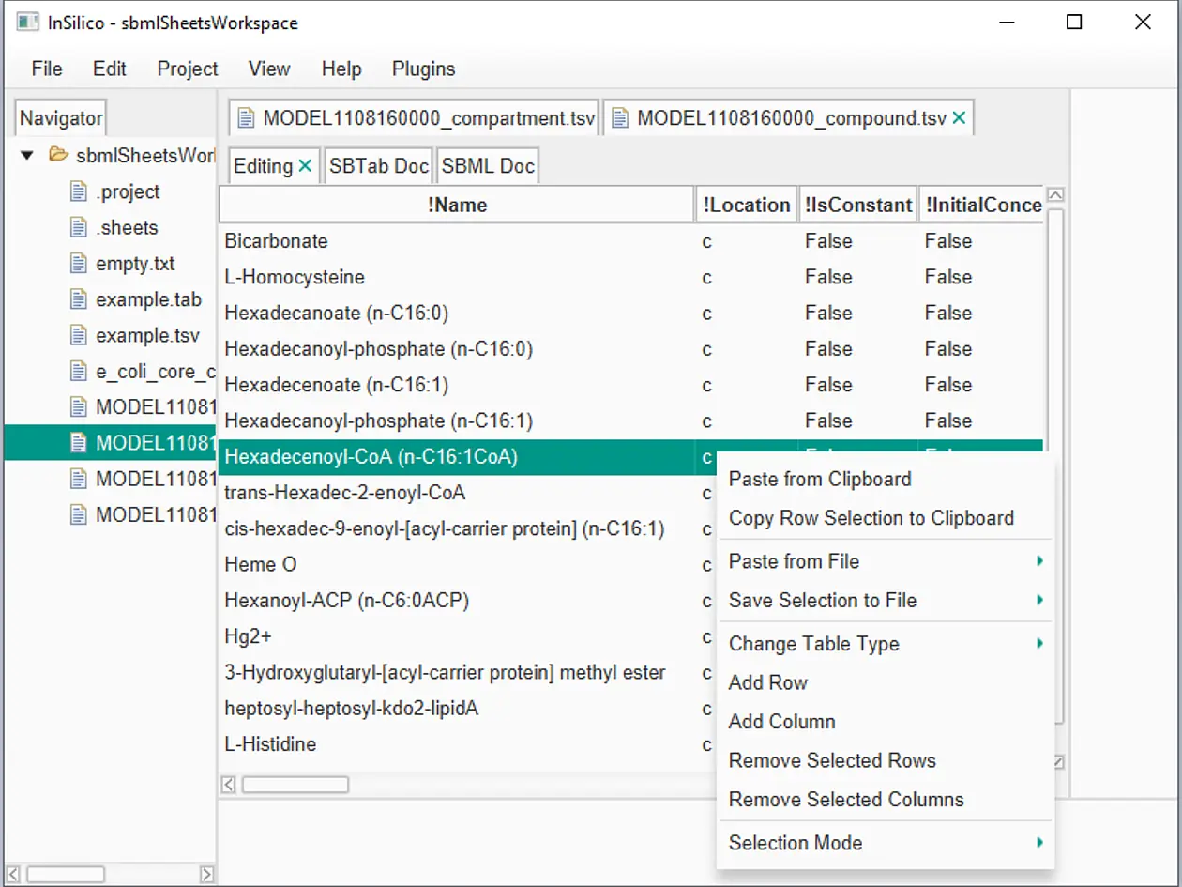Select the Hexadecanoate (n-C16:0) cell
This screenshot has height=887, width=1182.
[x=456, y=313]
